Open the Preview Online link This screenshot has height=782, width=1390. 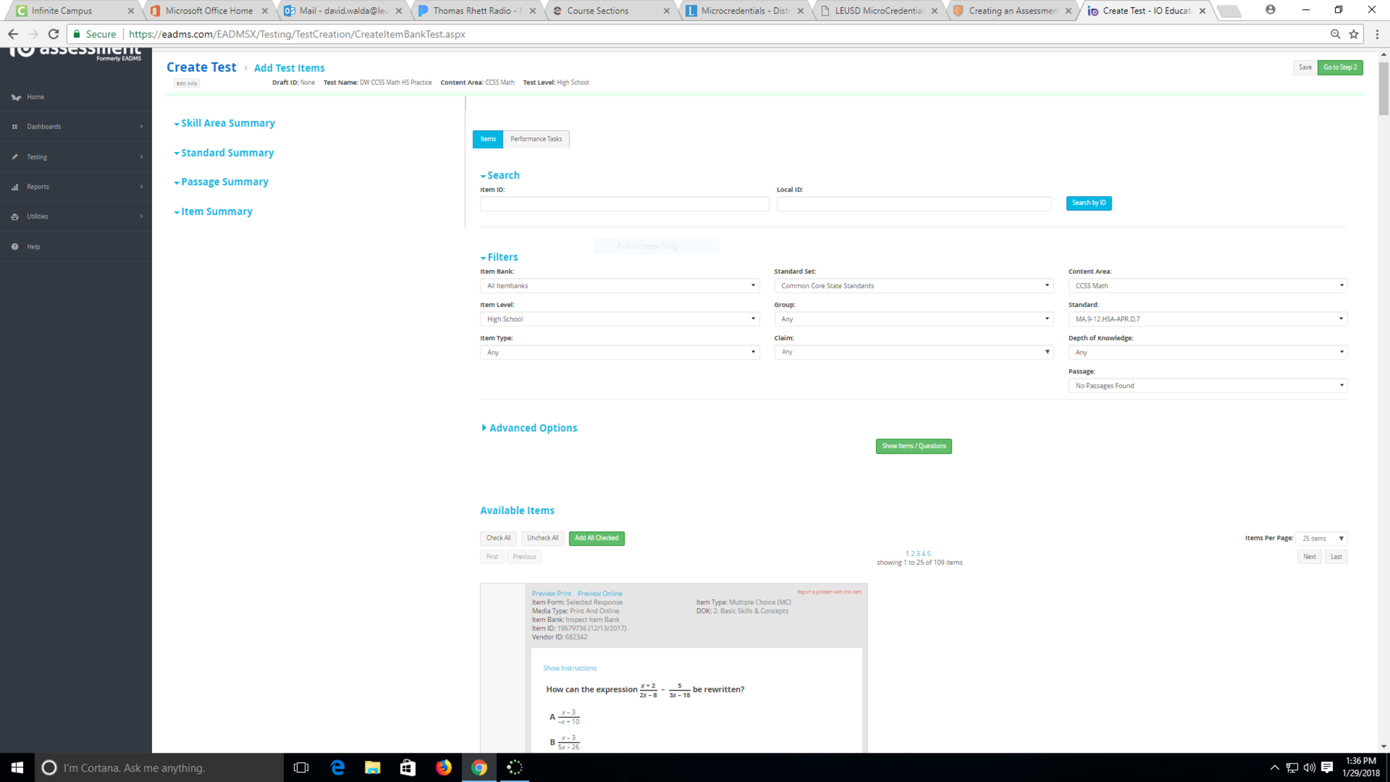coord(599,594)
